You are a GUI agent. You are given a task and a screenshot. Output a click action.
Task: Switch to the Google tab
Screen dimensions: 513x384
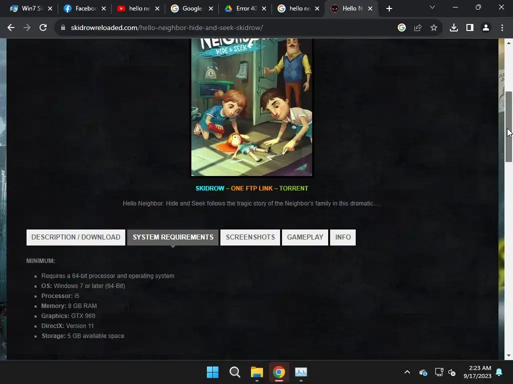point(187,8)
